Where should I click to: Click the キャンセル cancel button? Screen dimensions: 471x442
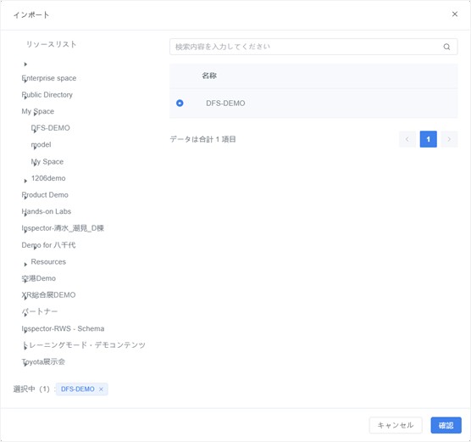click(396, 425)
